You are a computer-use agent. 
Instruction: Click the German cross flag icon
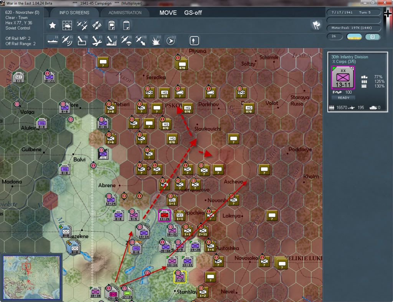coord(388,14)
